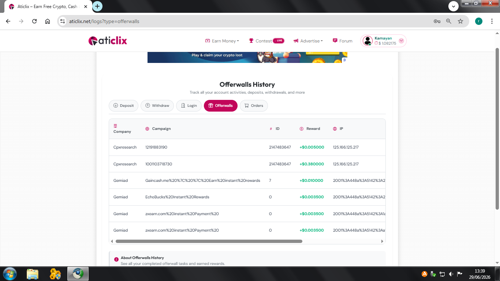Image resolution: width=500 pixels, height=281 pixels.
Task: Select the Offerwalls tab
Action: 221,106
